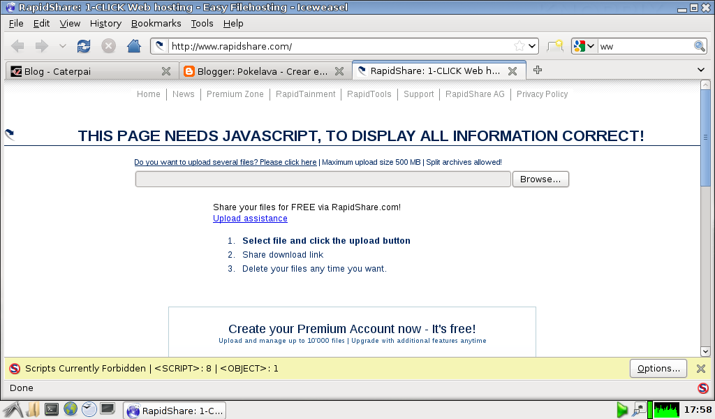Focus the search box containing 'ww'
The image size is (715, 419).
[x=644, y=46]
